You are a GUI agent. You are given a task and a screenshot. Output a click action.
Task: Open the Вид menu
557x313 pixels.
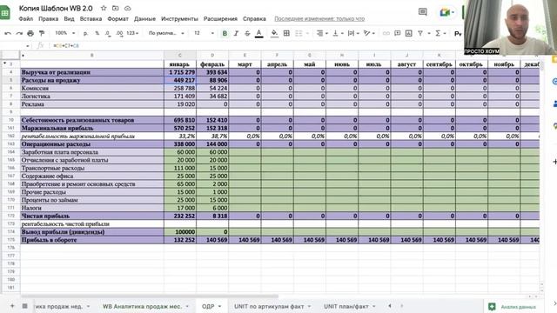69,19
